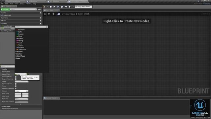Open the Play options dropdown arrow
Image resolution: width=211 pixels, height=119 pixels.
coord(73,7)
